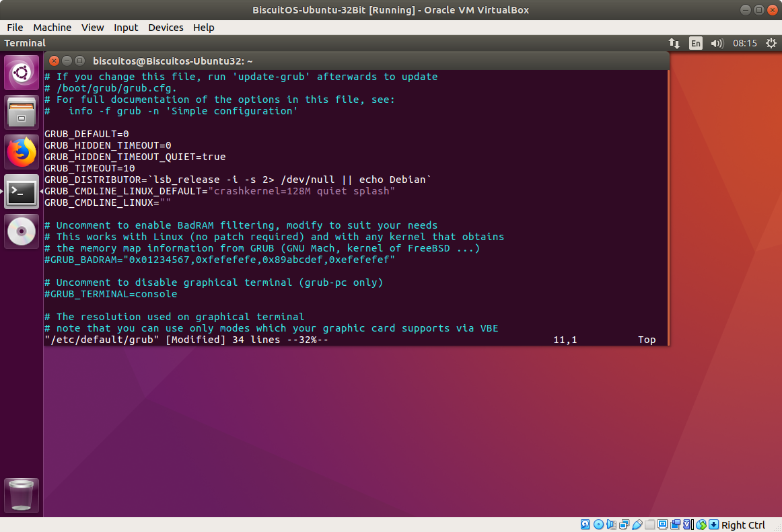Screen dimensions: 782x532
Task: Open the Machine menu
Action: 52,28
